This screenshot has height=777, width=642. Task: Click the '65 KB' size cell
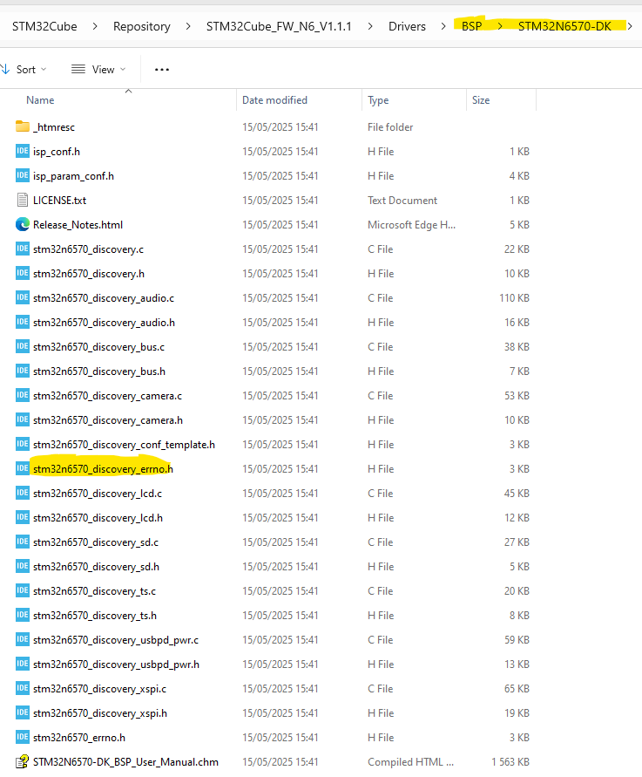point(517,688)
